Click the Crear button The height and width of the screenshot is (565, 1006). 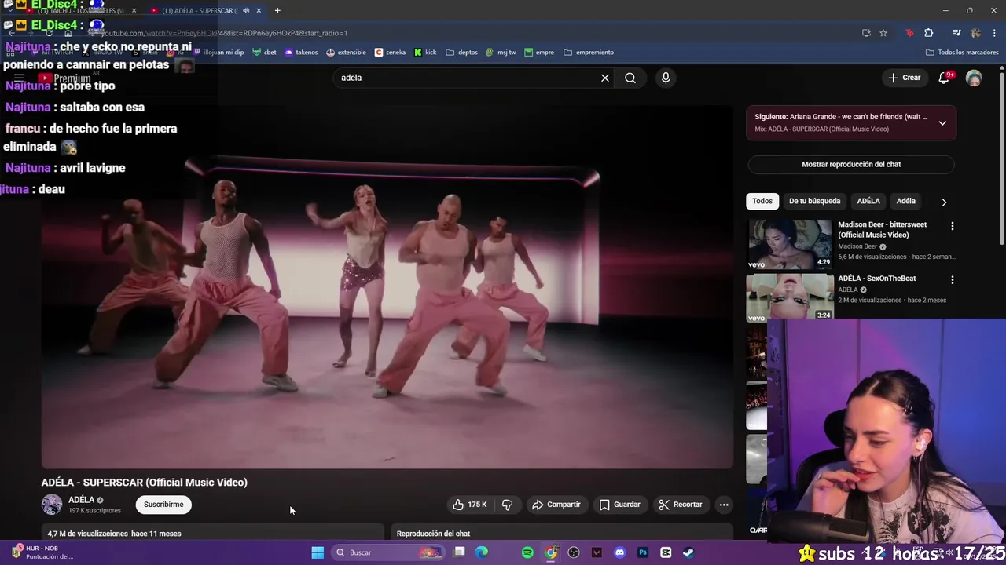click(x=904, y=78)
